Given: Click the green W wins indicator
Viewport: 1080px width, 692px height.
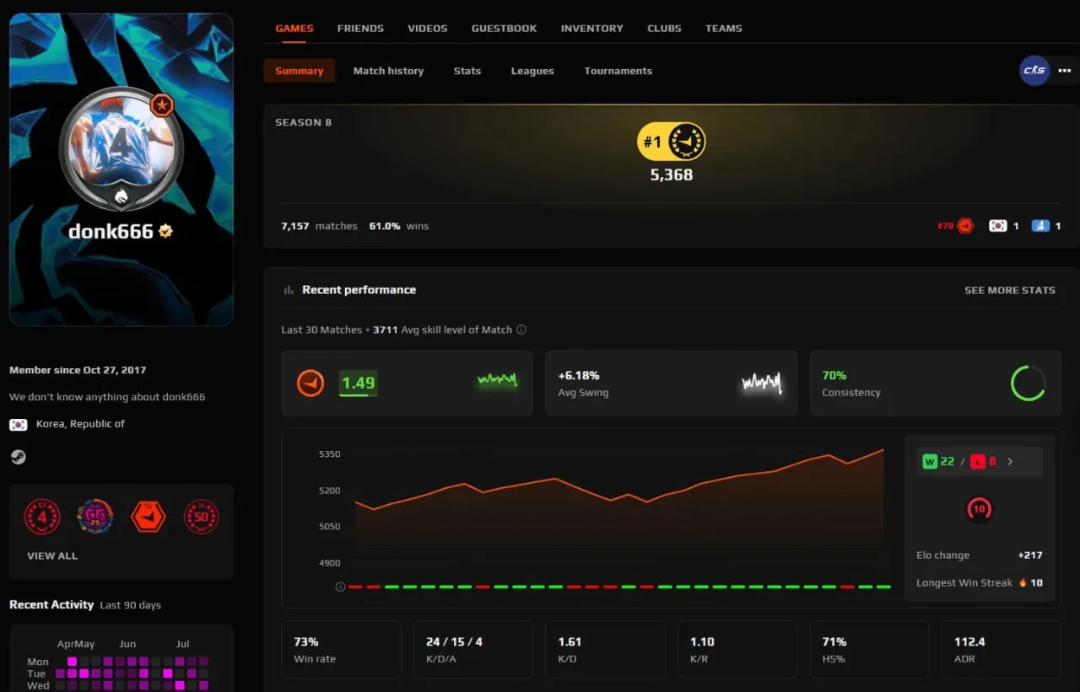Looking at the screenshot, I should (x=929, y=462).
